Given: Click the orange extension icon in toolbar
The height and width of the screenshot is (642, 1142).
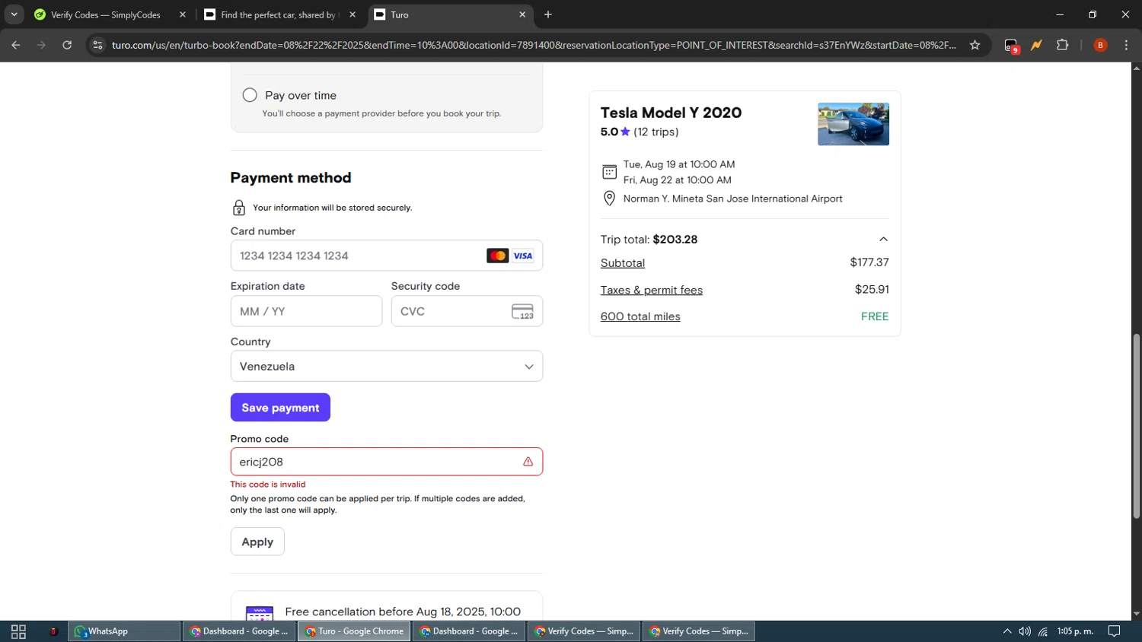Looking at the screenshot, I should (1036, 45).
